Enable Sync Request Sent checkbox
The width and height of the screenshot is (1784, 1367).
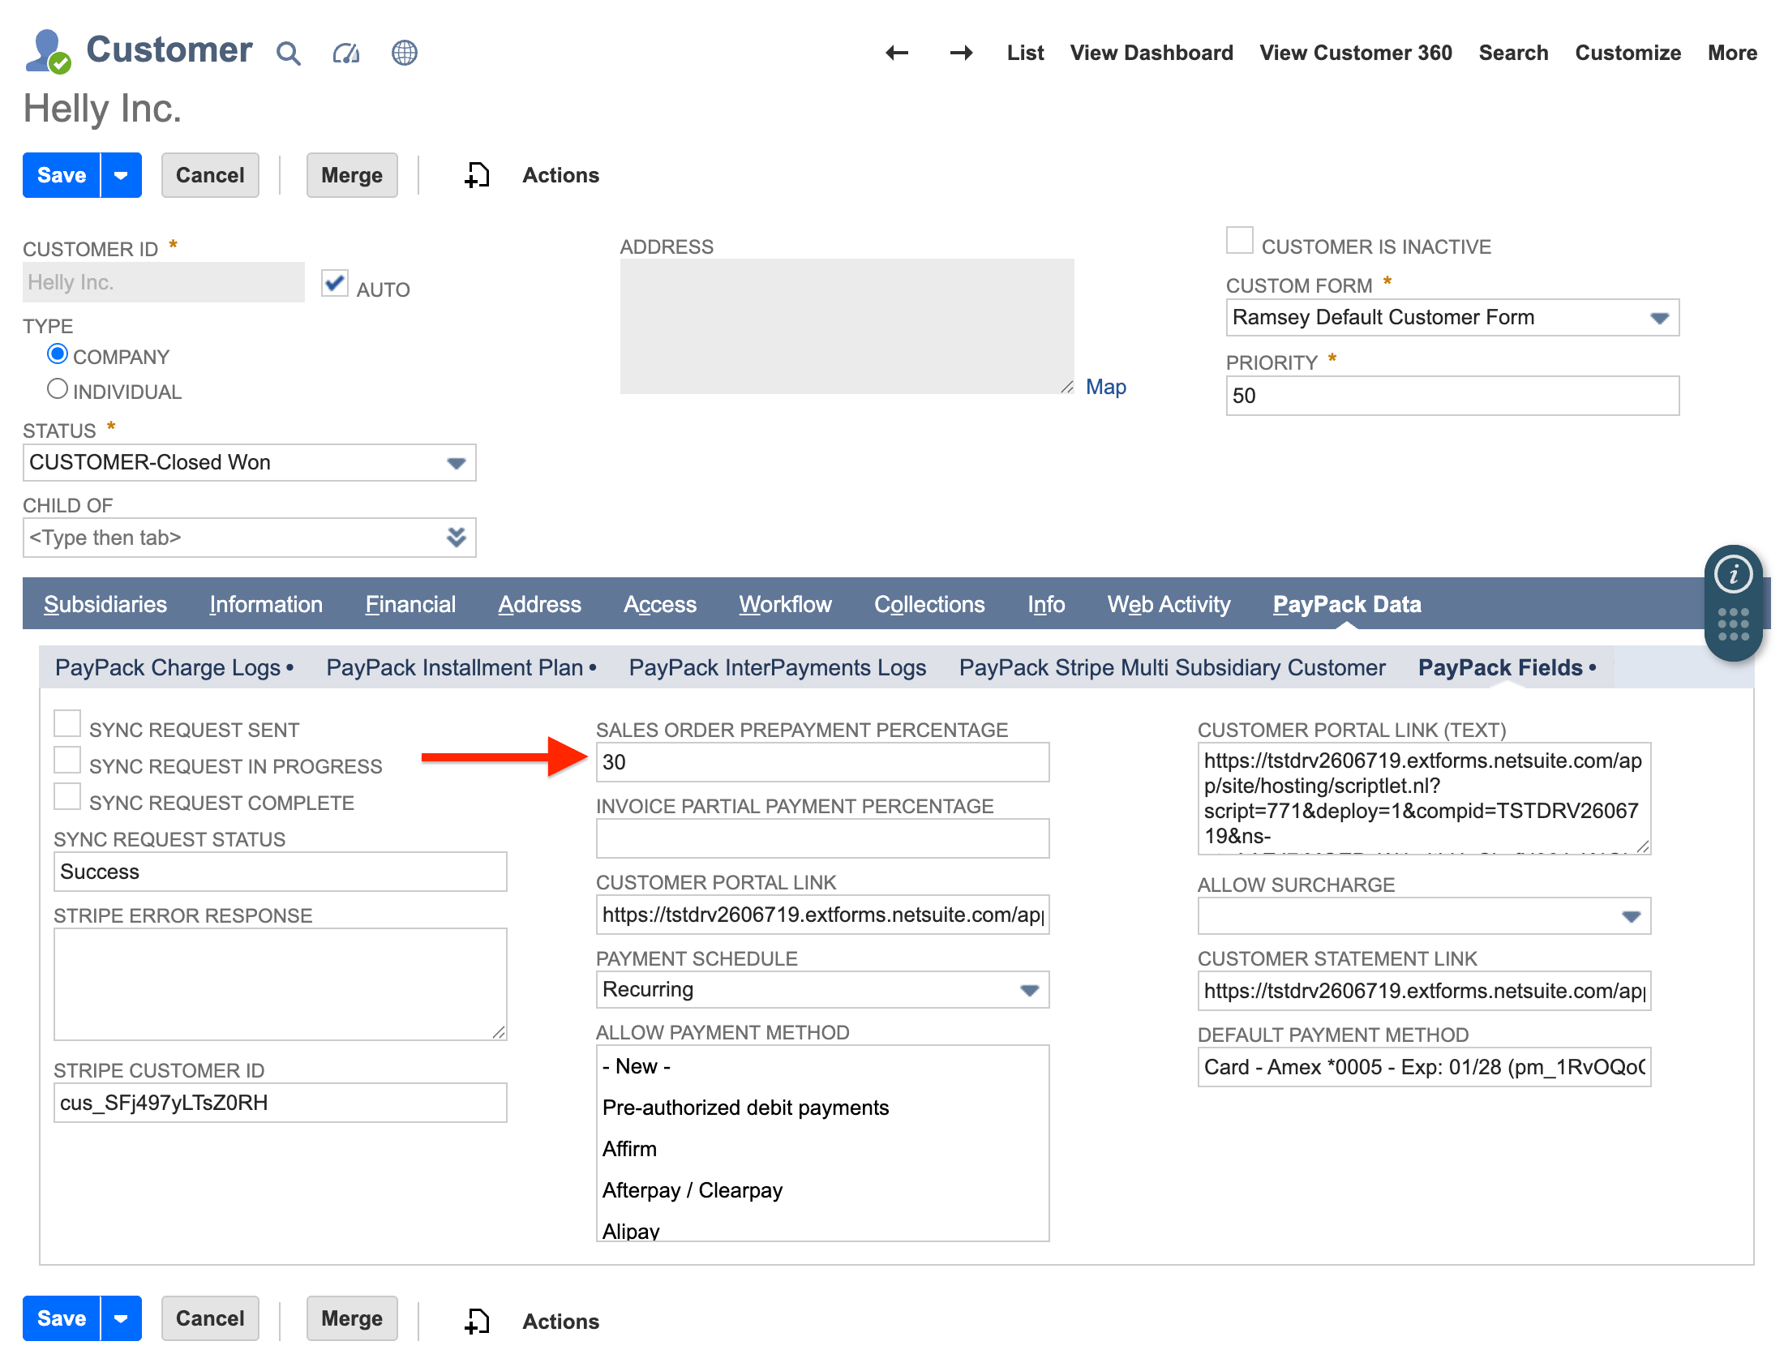tap(66, 722)
